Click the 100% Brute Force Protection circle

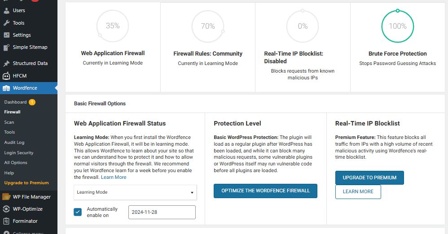click(397, 26)
